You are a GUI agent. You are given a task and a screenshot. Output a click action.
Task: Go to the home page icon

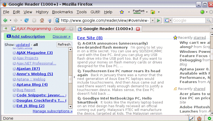pyautogui.click(x=42, y=20)
